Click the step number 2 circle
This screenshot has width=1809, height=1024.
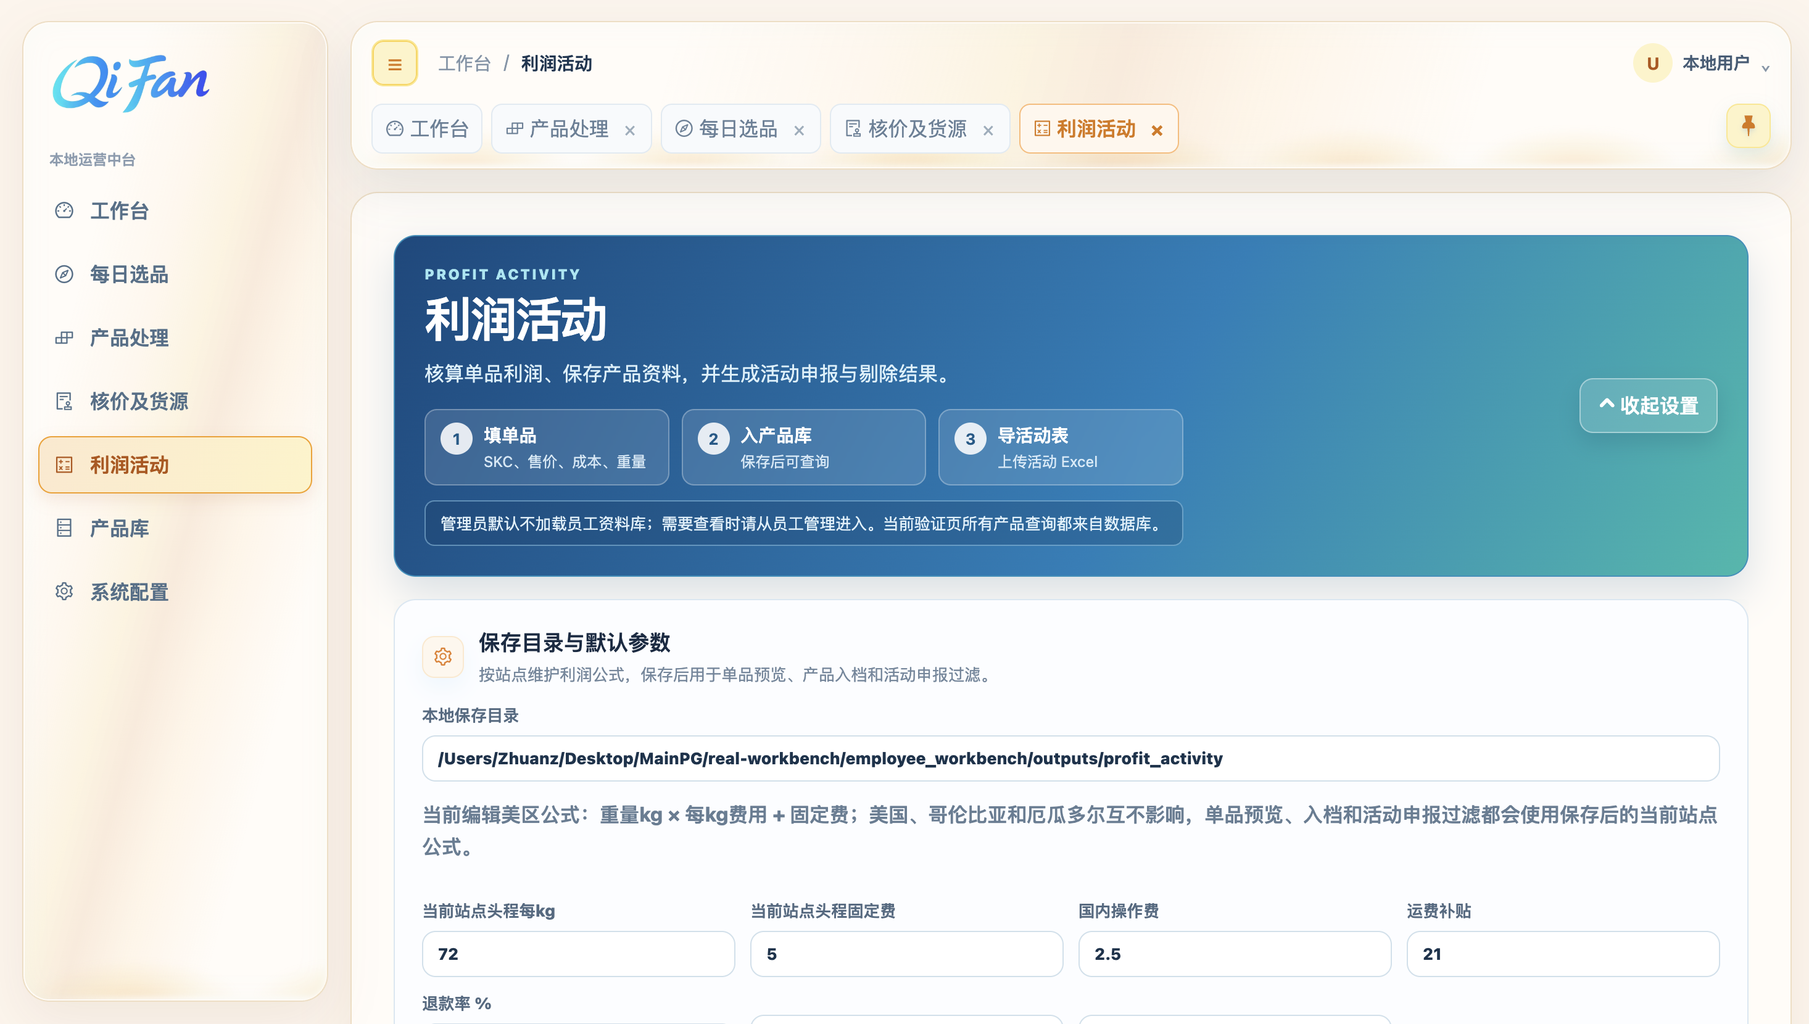[713, 439]
